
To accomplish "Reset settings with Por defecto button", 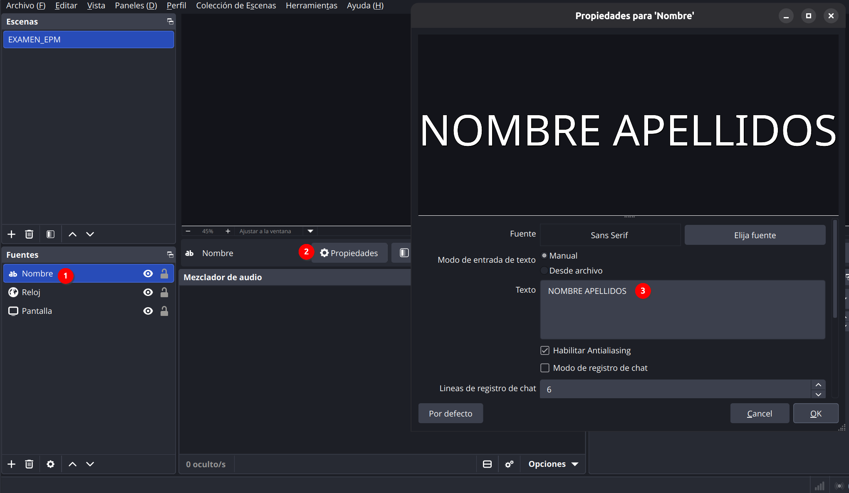I will 450,414.
